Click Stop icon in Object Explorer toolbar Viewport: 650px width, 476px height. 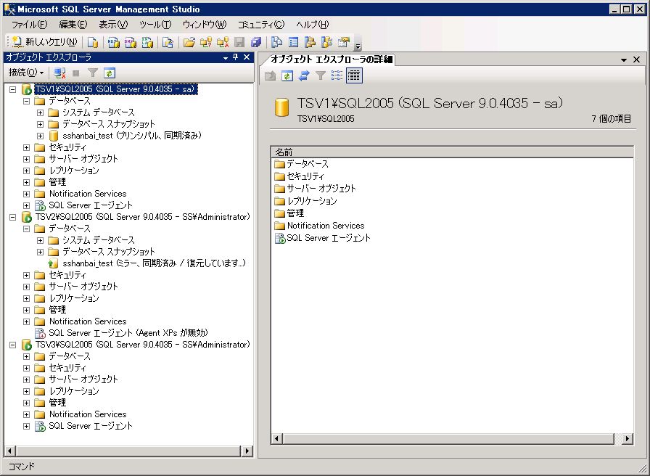[76, 73]
